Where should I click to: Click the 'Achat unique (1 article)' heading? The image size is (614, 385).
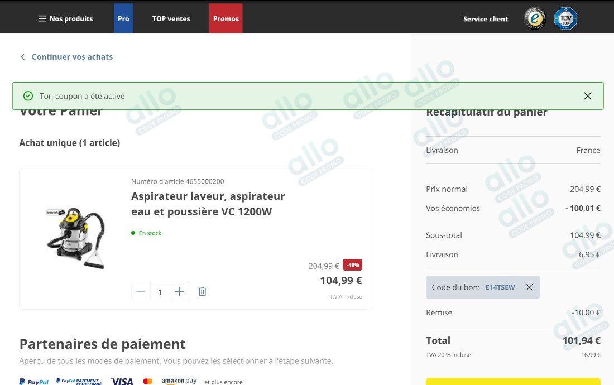tap(70, 143)
